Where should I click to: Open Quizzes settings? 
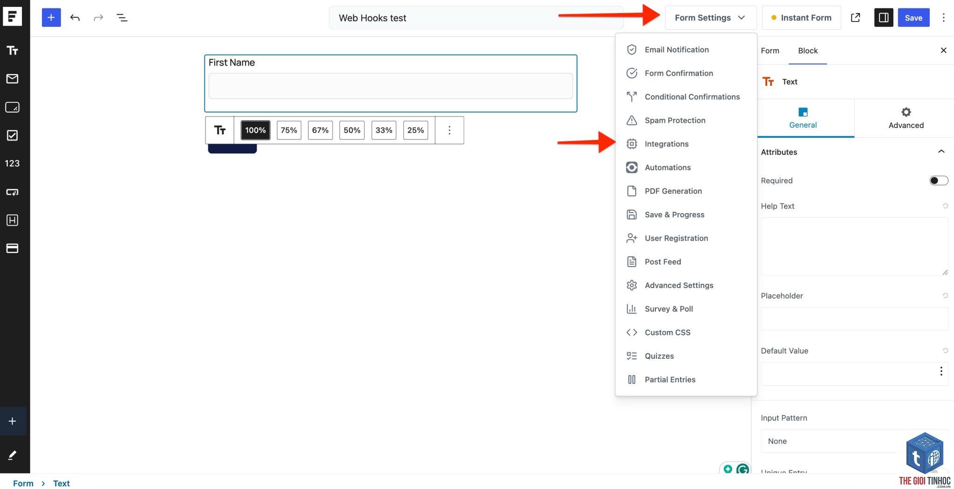[686, 356]
